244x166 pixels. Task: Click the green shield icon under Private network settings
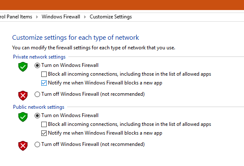23,67
